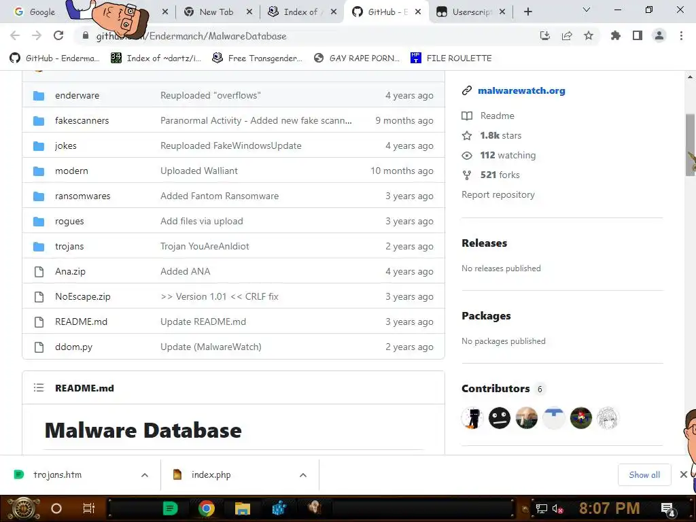Expand the trojans.htm download options
The image size is (696, 522).
click(x=144, y=475)
